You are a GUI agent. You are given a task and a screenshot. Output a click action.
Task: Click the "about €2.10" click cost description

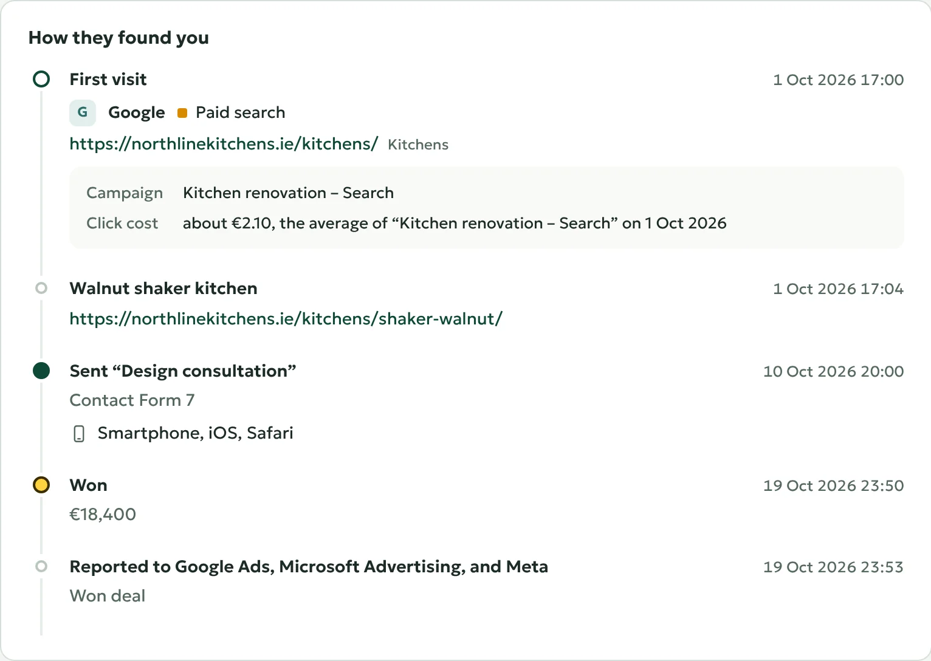[x=455, y=223]
